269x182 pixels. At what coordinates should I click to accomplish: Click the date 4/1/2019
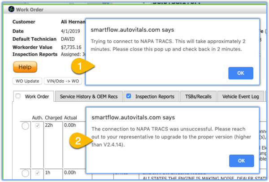click(x=70, y=31)
